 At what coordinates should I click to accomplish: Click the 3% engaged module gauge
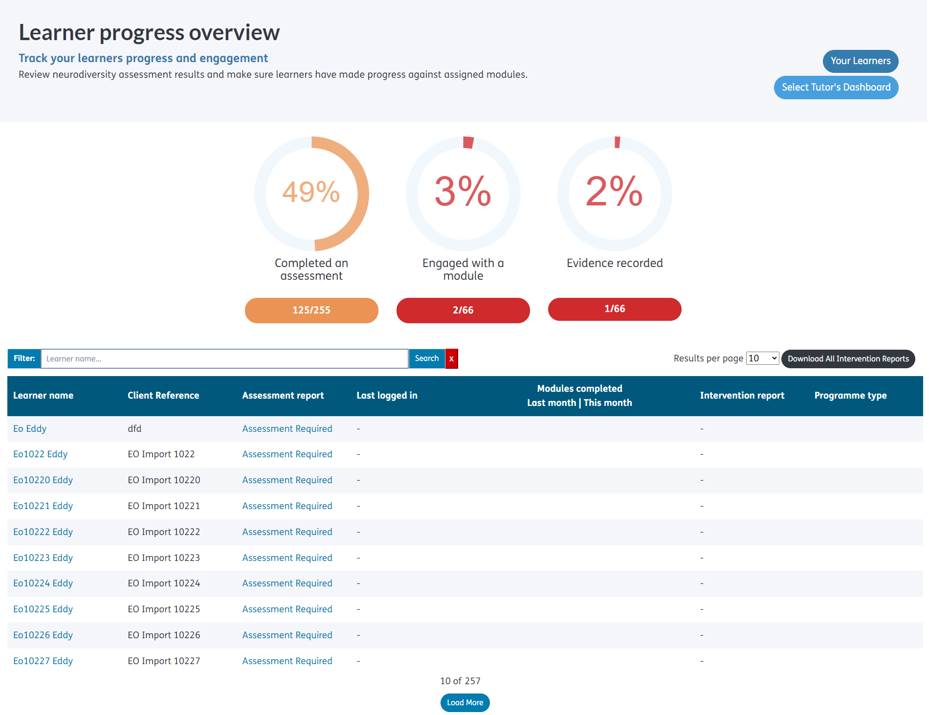coord(463,194)
